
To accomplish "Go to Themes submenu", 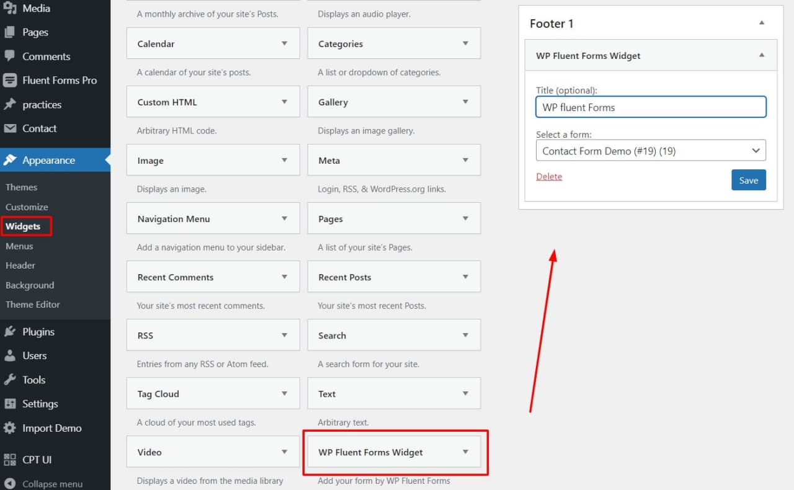I will [x=21, y=187].
